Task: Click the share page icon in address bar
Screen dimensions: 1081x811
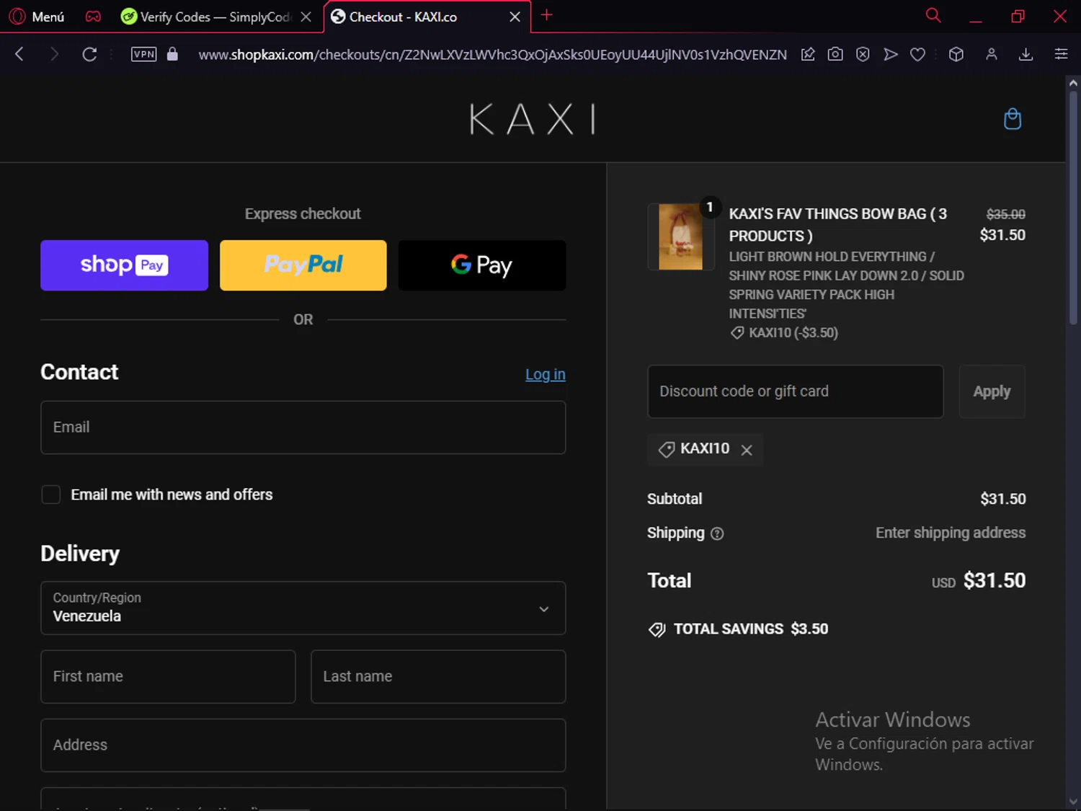Action: pos(808,54)
